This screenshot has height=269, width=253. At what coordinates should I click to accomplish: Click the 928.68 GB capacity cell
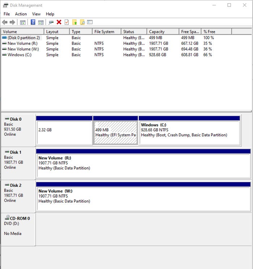coord(158,55)
